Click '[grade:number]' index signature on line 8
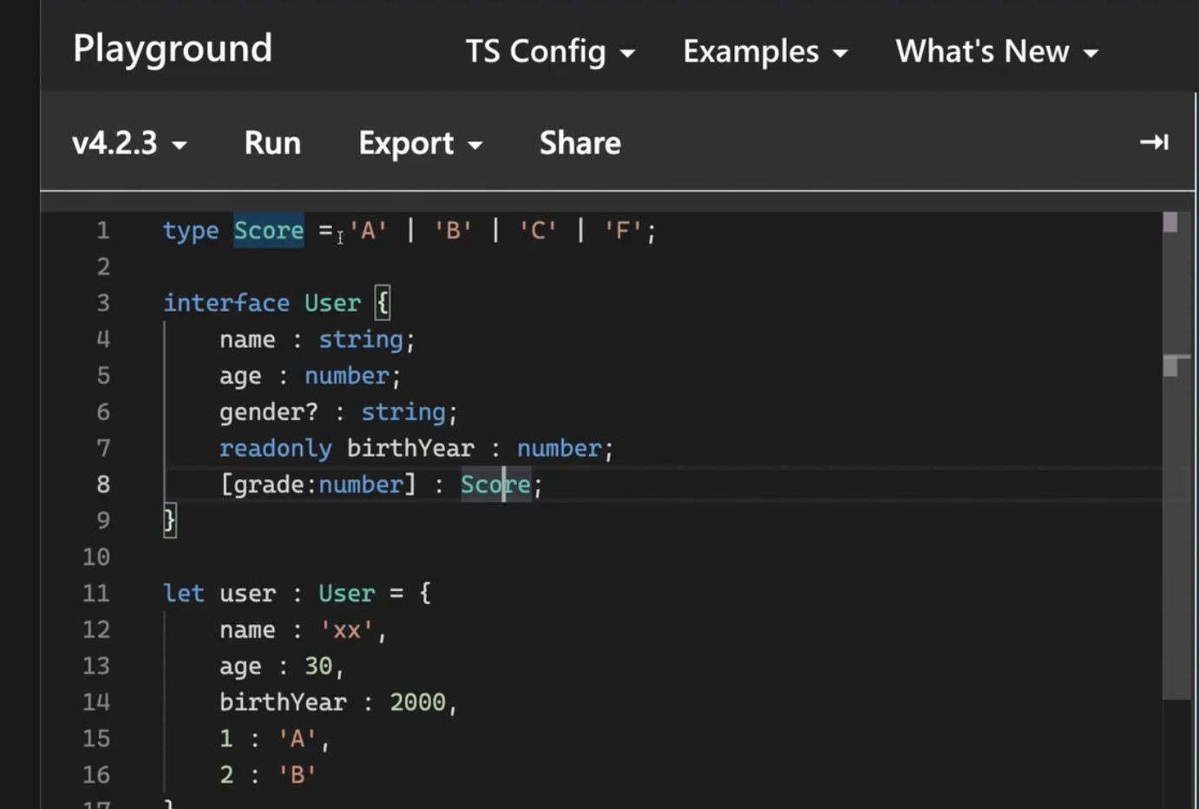Screen dimensions: 1199x809 (x=318, y=484)
